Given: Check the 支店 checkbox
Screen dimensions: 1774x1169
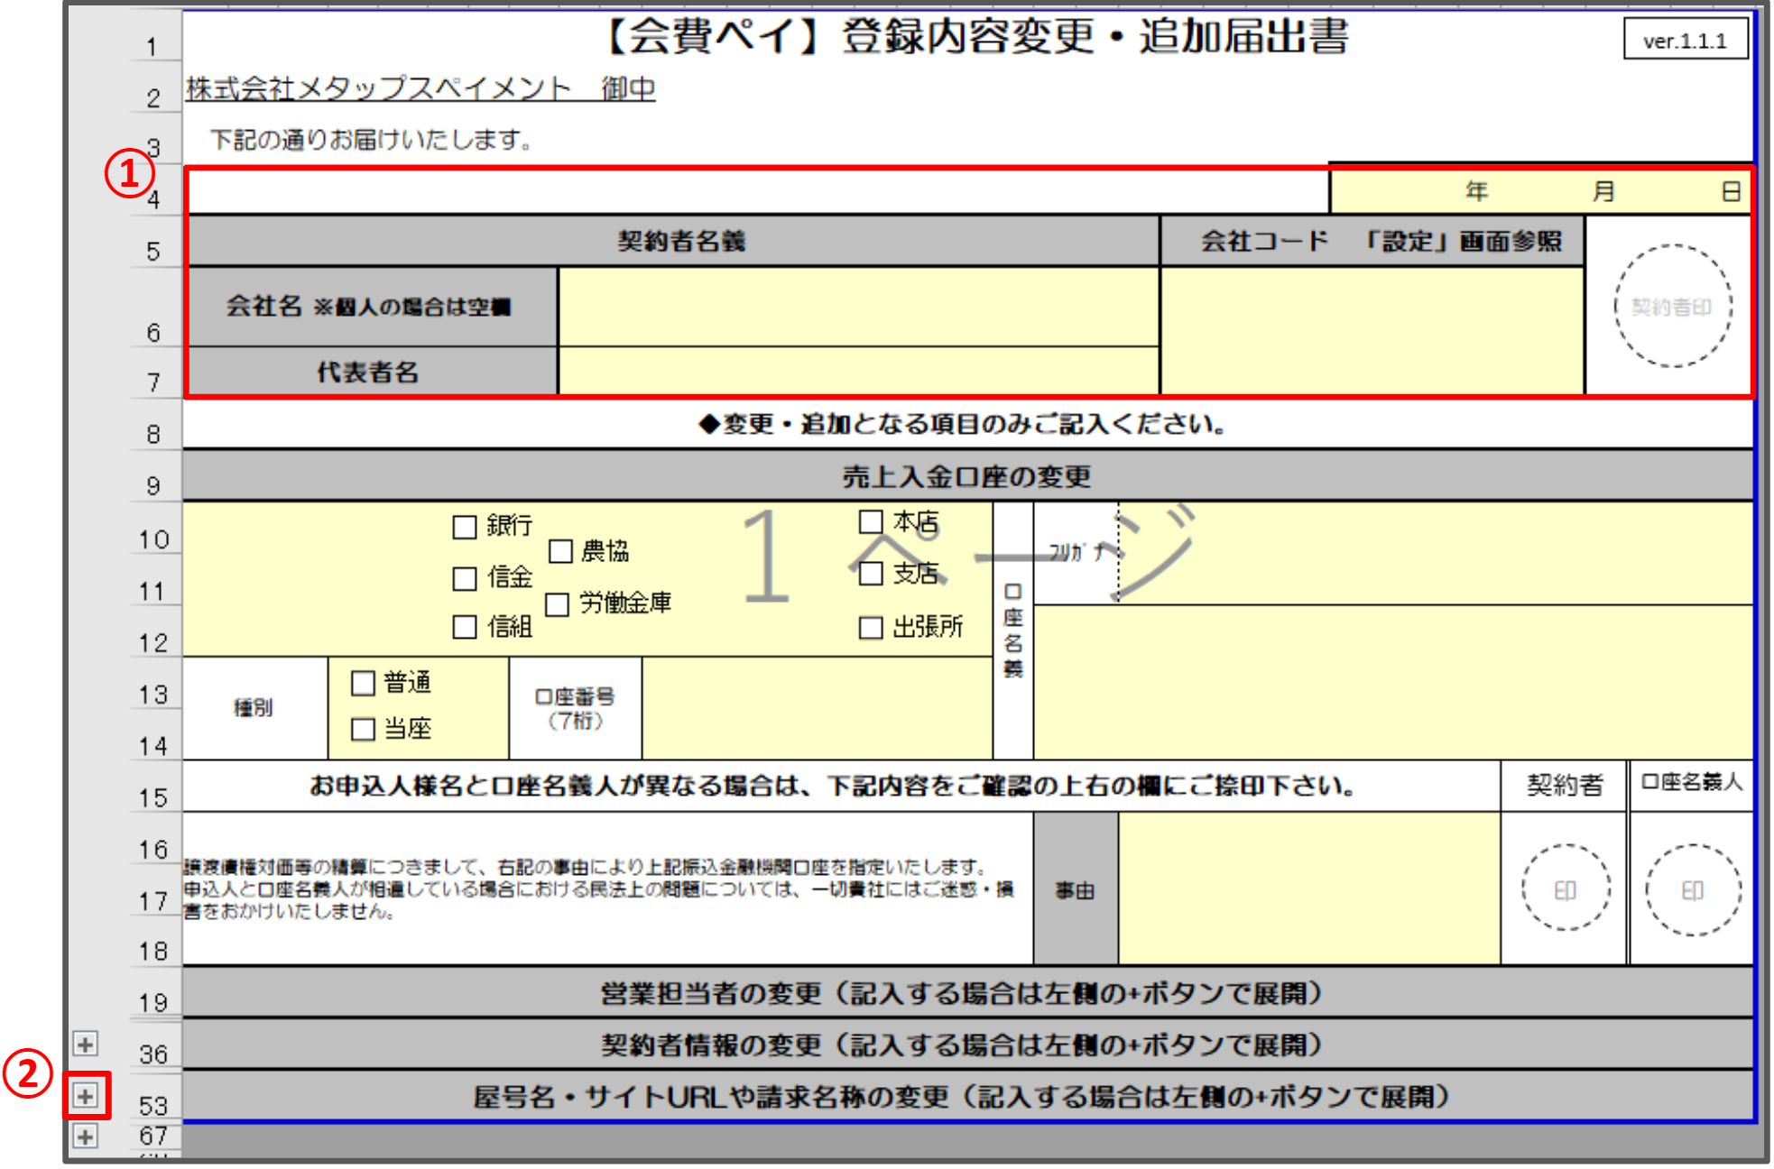Looking at the screenshot, I should coord(871,574).
